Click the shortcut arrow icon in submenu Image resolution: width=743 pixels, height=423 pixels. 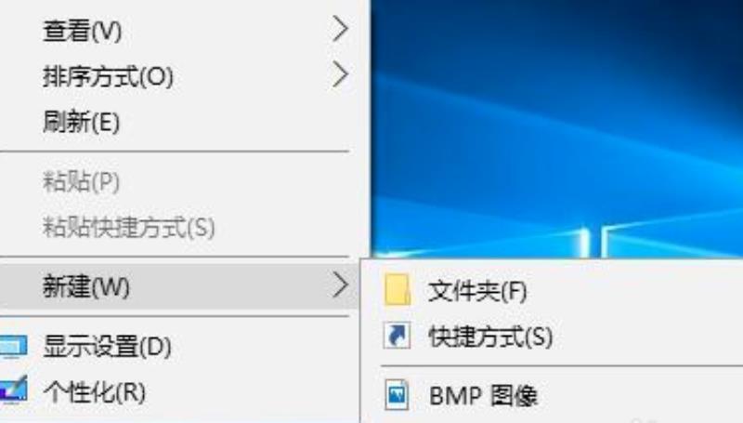pyautogui.click(x=397, y=336)
